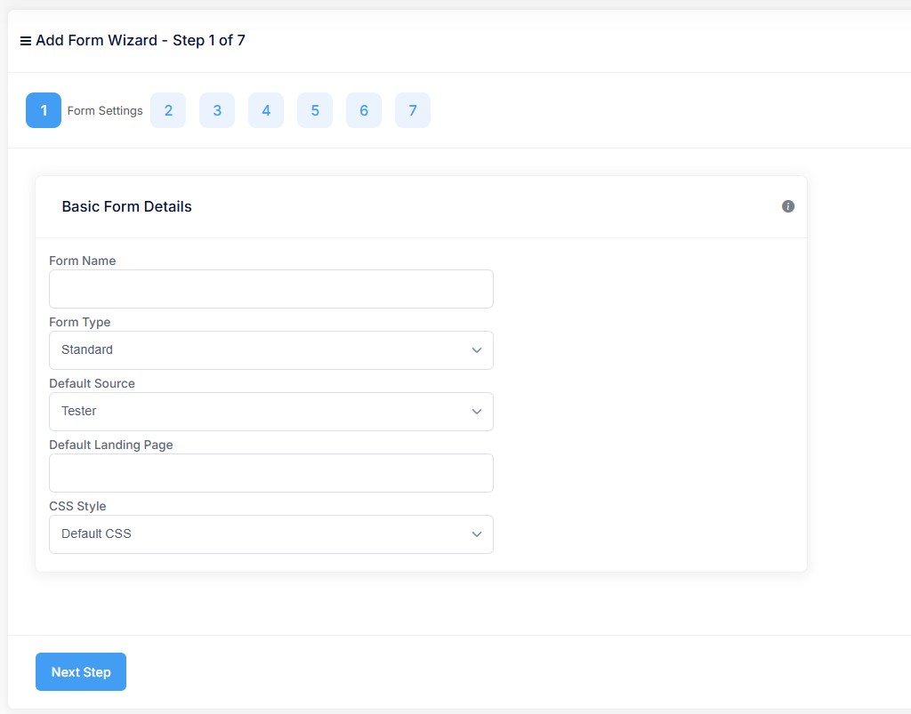Open the CSS Style dropdown showing Default CSS
Image resolution: width=911 pixels, height=714 pixels.
point(271,534)
